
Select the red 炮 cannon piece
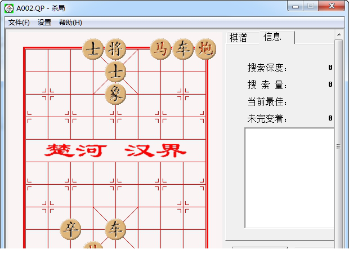[205, 49]
